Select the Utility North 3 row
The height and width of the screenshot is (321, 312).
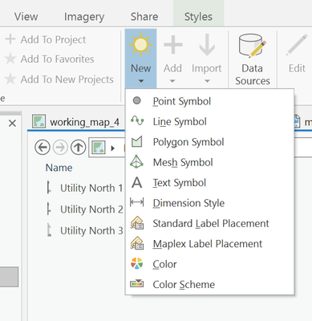tap(84, 230)
